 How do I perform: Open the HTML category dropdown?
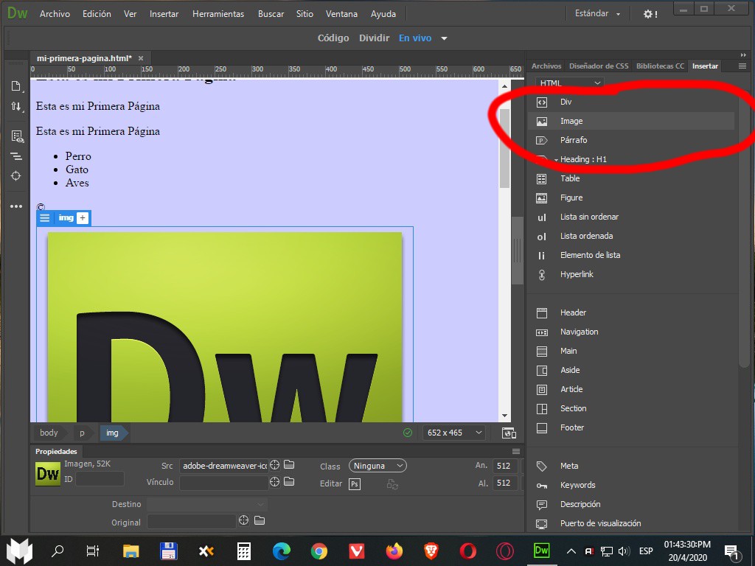point(570,83)
